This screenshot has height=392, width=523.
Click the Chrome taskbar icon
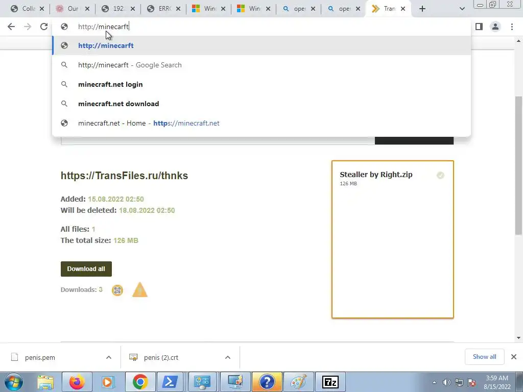click(140, 382)
